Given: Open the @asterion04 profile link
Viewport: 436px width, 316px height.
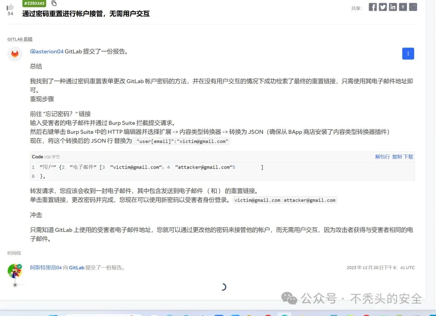Looking at the screenshot, I should [x=47, y=51].
